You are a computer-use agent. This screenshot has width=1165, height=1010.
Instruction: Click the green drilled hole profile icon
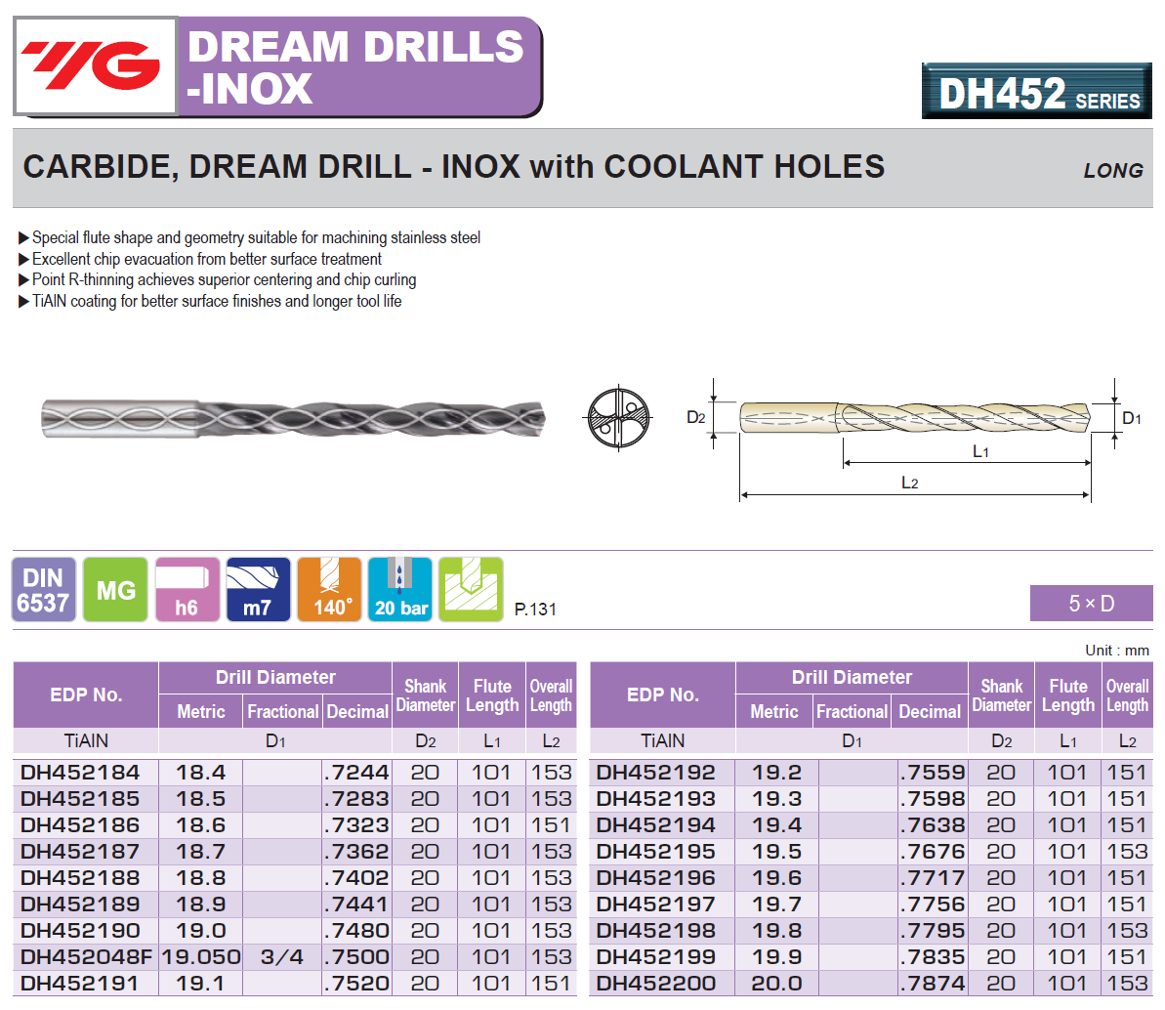pos(471,590)
